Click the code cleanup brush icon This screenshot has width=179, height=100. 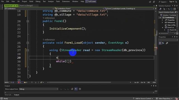coord(41,82)
